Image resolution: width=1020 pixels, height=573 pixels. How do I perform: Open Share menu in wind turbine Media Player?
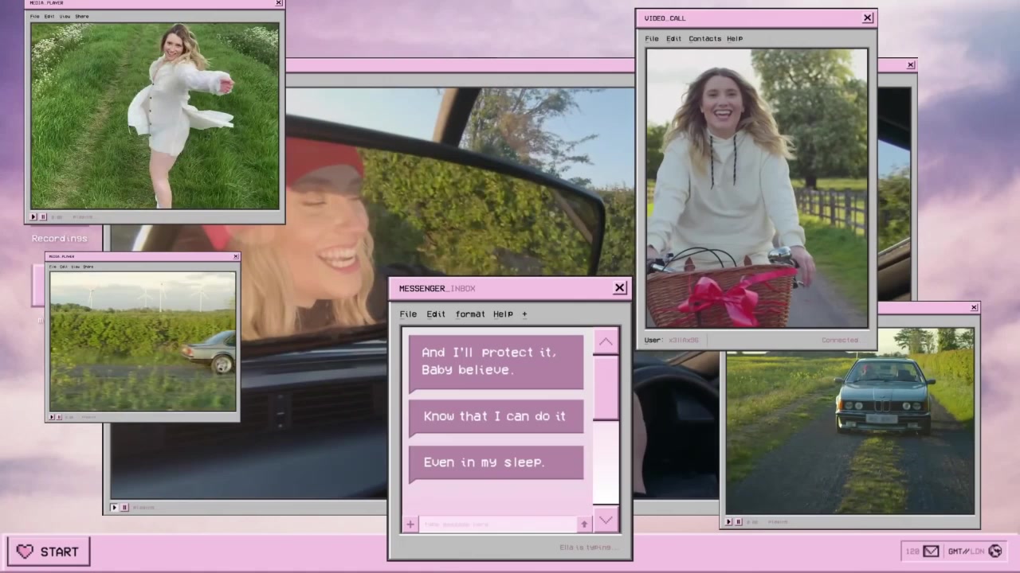tap(88, 267)
